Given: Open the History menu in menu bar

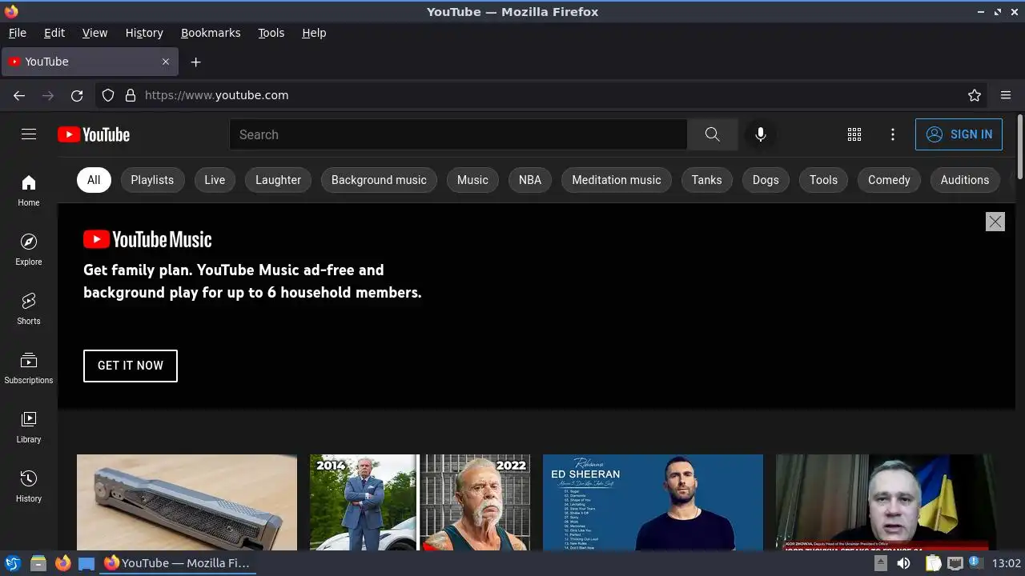Looking at the screenshot, I should [144, 33].
